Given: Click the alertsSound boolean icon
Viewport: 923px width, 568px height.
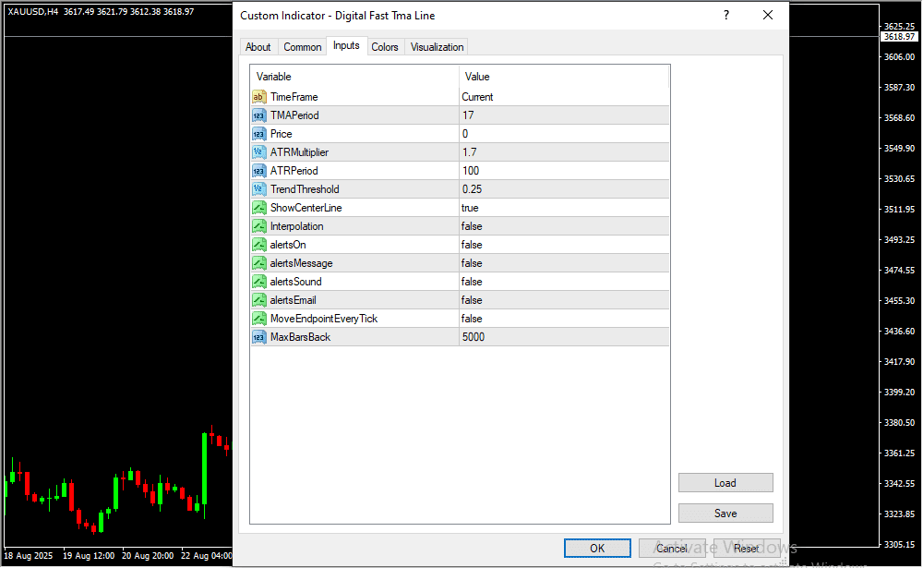Looking at the screenshot, I should point(259,282).
